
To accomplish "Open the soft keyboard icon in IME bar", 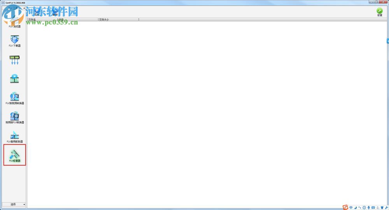I will [x=373, y=208].
